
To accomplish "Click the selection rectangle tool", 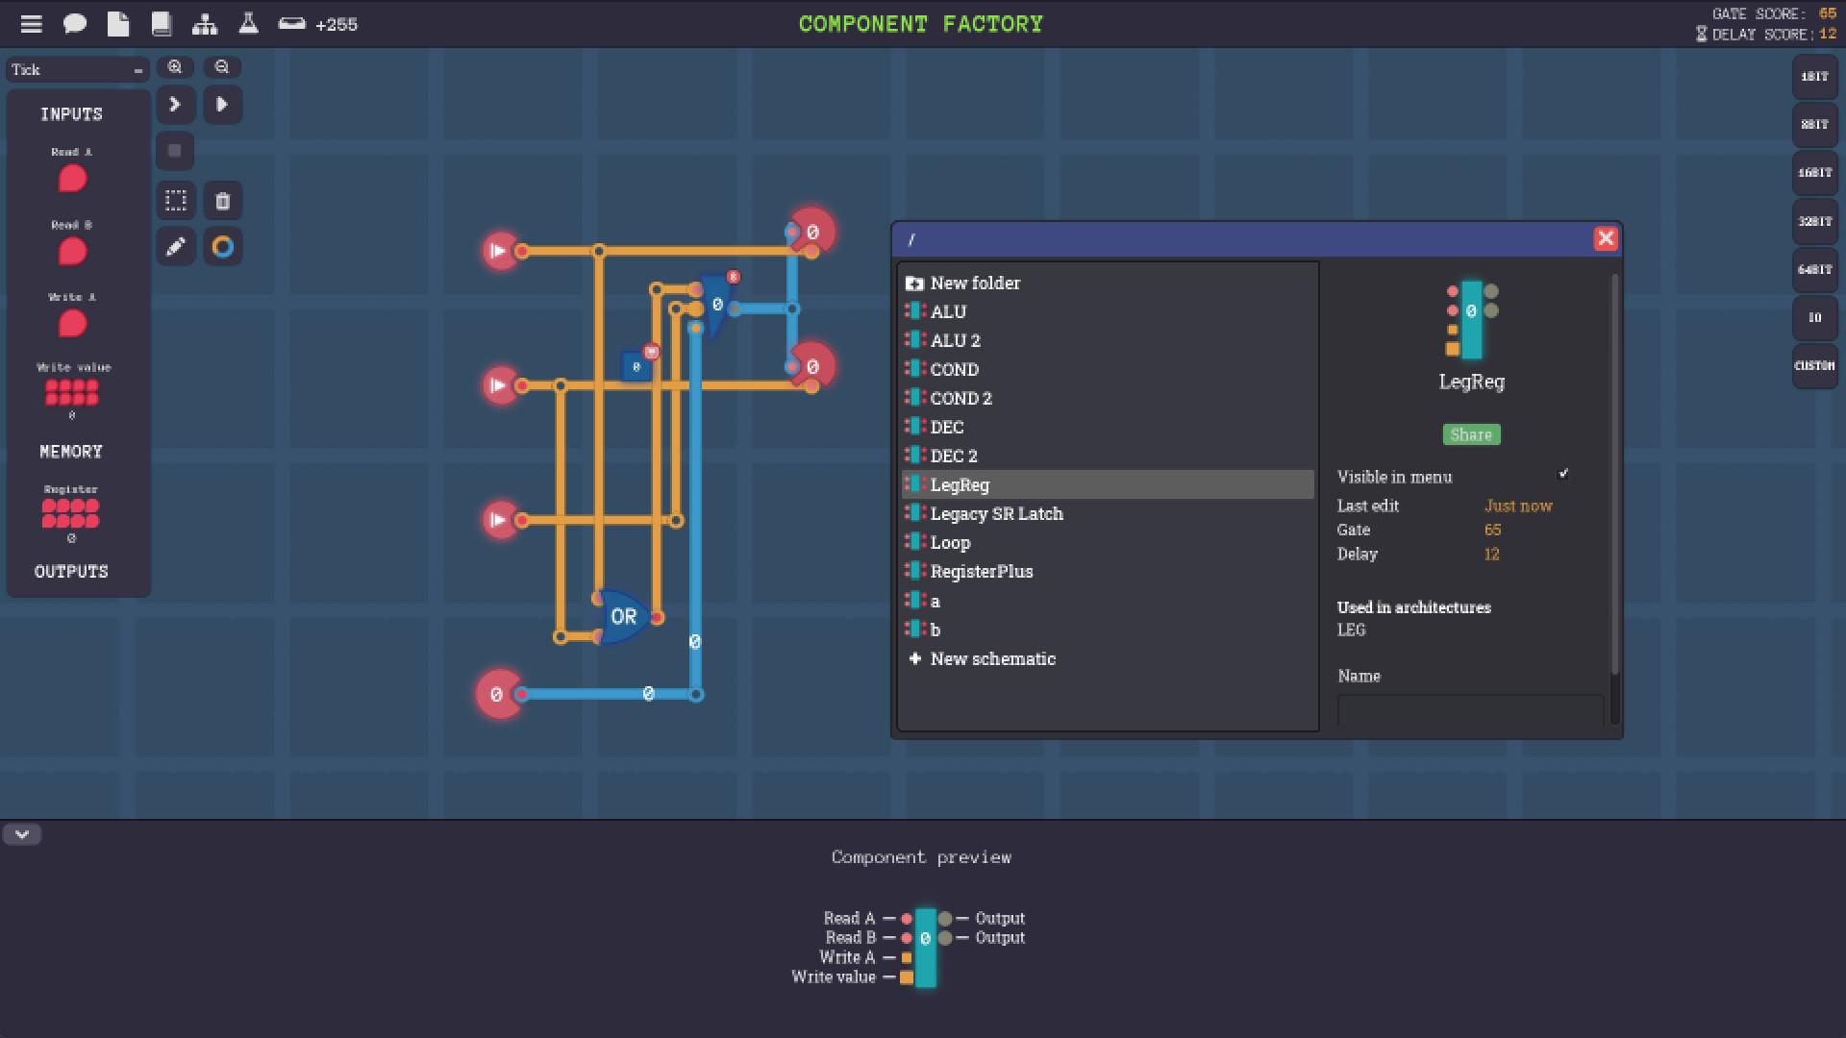I will pyautogui.click(x=174, y=200).
